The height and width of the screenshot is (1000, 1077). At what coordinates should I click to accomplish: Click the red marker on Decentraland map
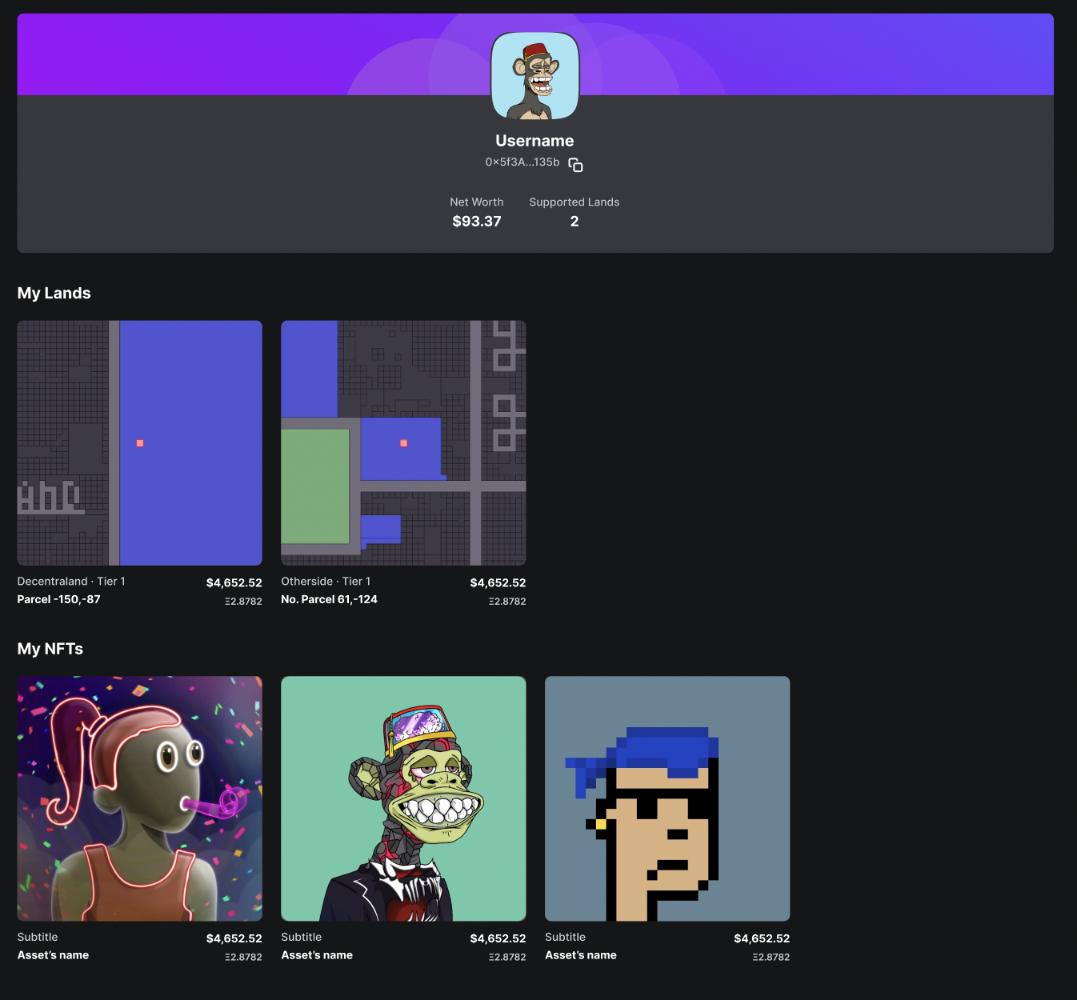coord(140,443)
